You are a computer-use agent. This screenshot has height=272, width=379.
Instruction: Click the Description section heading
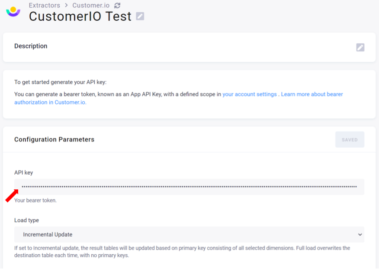(31, 46)
